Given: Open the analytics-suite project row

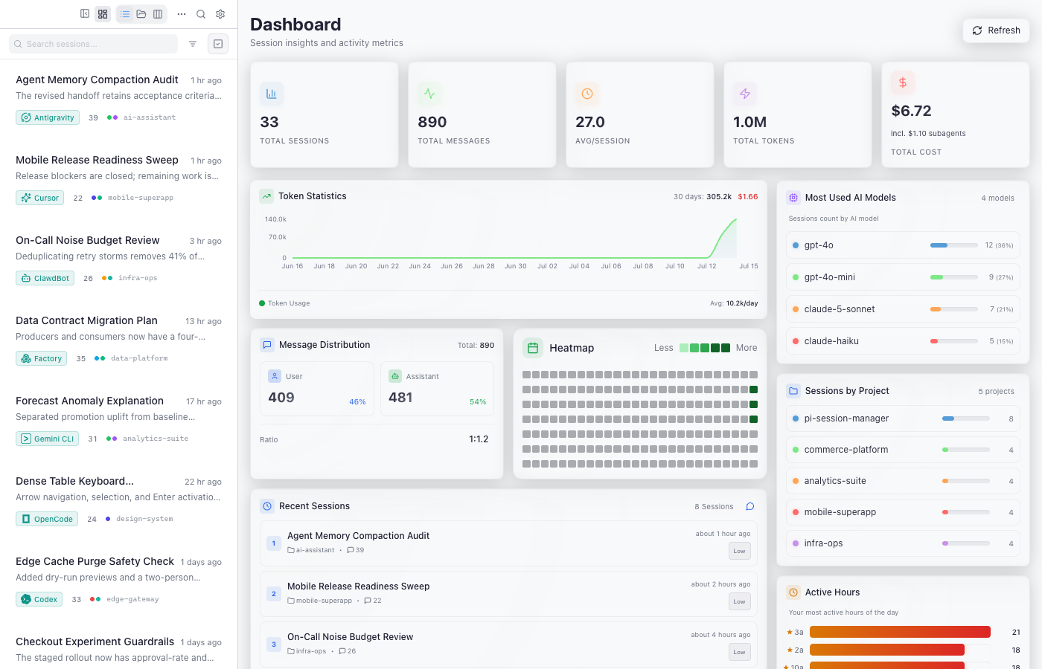Looking at the screenshot, I should pyautogui.click(x=903, y=481).
